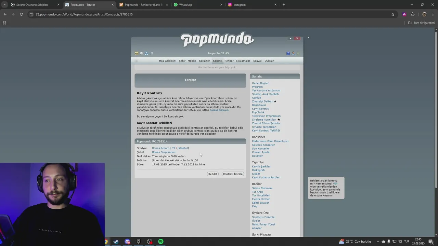The image size is (438, 246).
Task: Open Diskografi in sidebar
Action: click(258, 170)
